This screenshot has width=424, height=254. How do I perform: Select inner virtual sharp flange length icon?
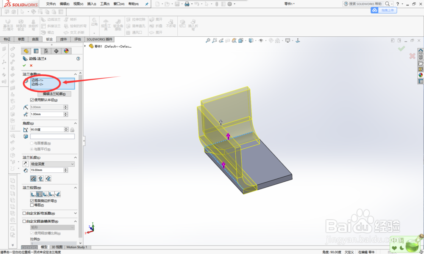coord(41,178)
